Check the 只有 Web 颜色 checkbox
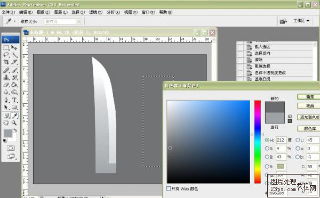 pos(169,188)
